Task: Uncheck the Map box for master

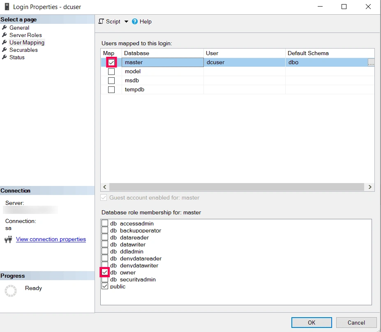Action: coord(111,63)
